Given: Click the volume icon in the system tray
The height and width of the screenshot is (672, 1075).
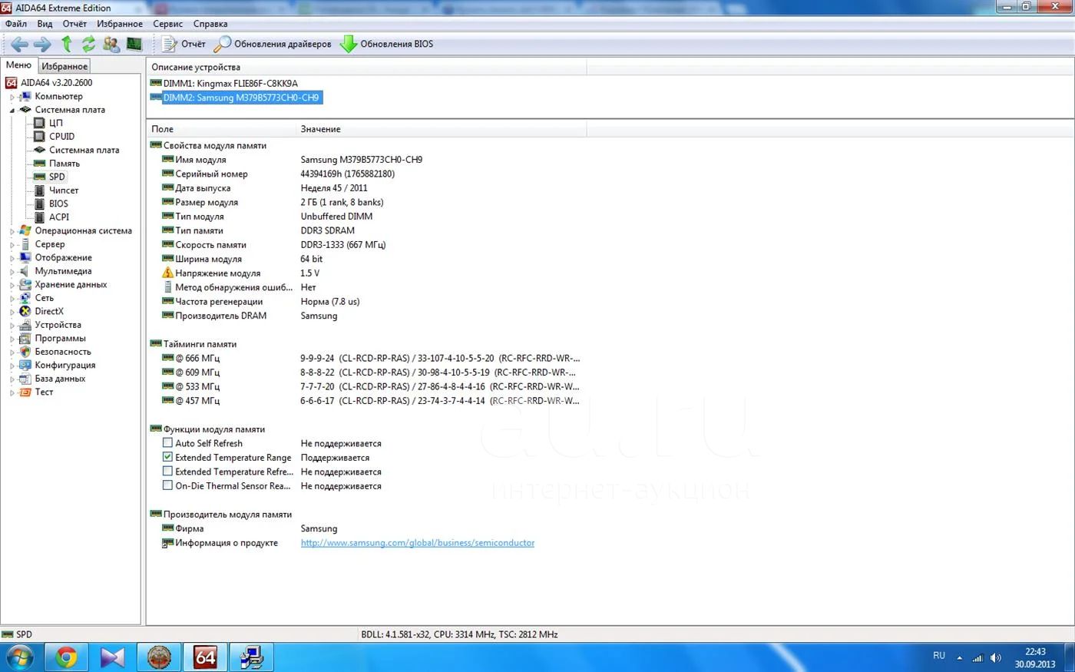Looking at the screenshot, I should (x=996, y=657).
